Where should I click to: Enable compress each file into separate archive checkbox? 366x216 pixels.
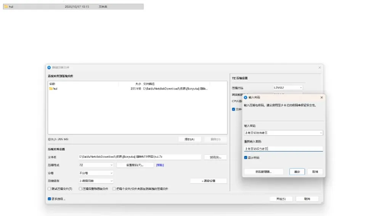tap(114, 189)
